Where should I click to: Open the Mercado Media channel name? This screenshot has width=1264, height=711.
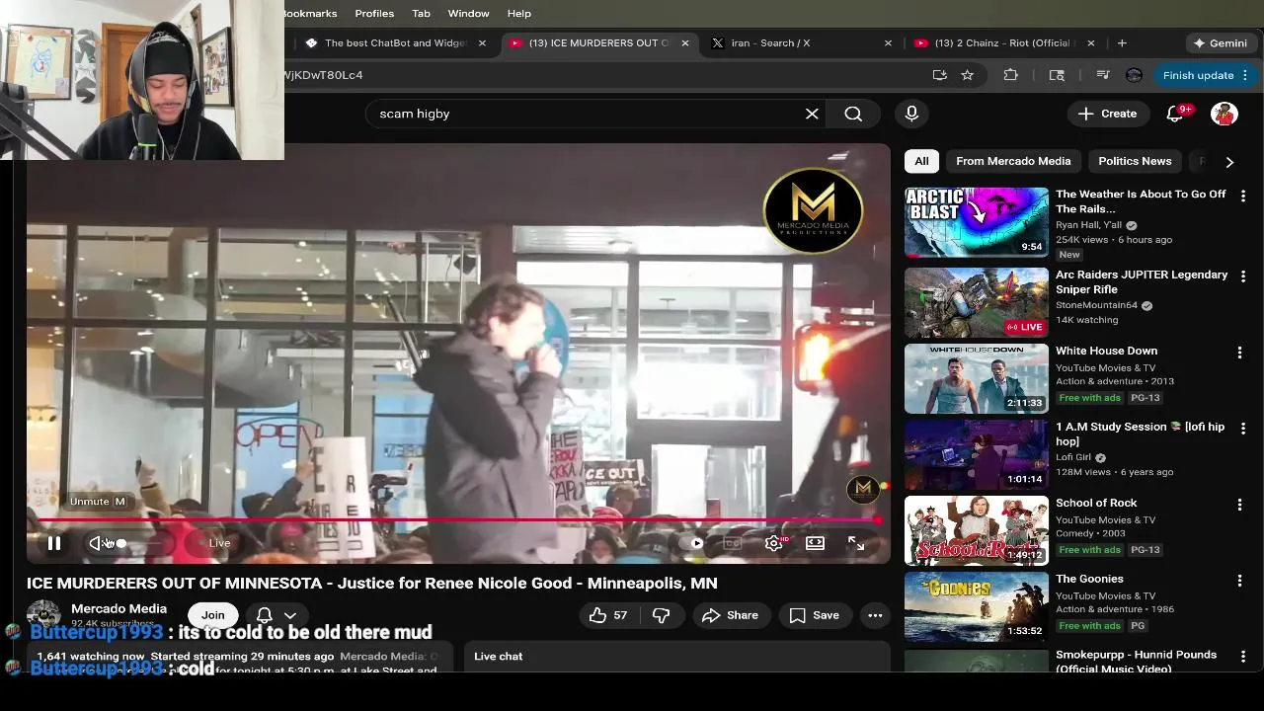(x=118, y=608)
